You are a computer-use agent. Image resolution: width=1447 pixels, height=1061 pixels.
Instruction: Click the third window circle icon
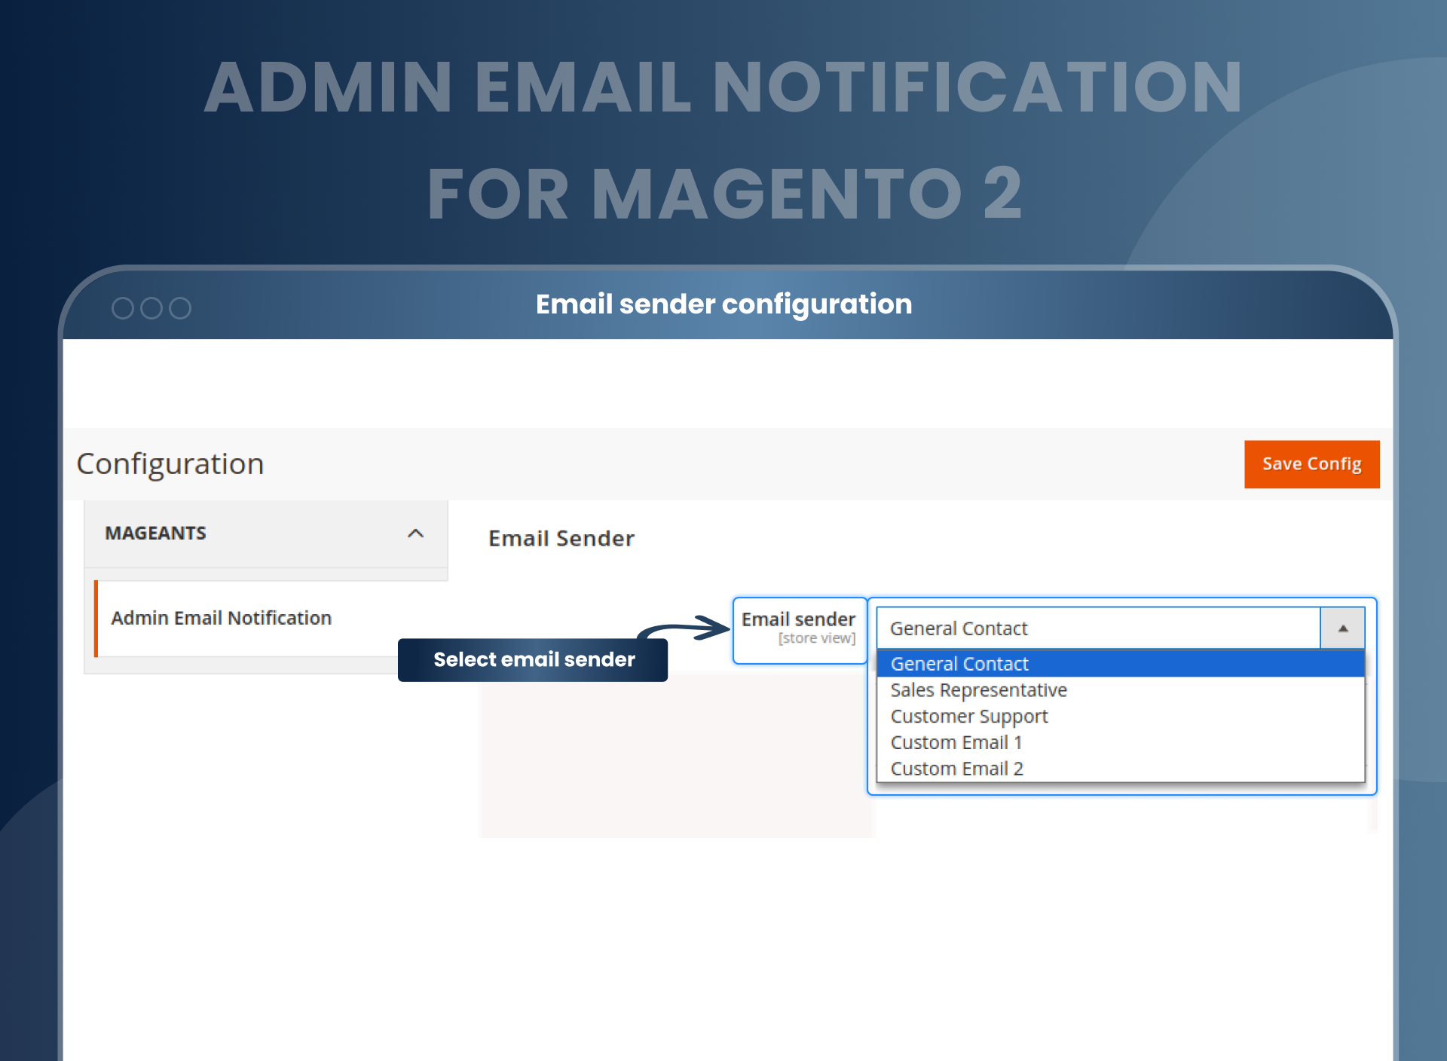coord(180,308)
